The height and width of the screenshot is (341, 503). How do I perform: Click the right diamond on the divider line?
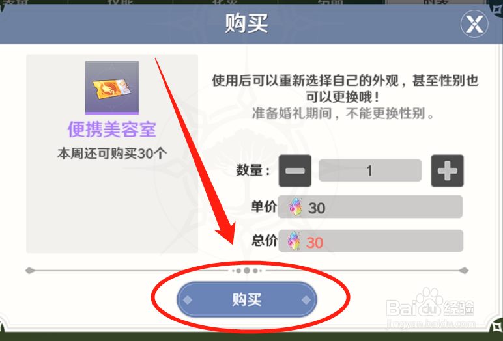[x=464, y=271]
